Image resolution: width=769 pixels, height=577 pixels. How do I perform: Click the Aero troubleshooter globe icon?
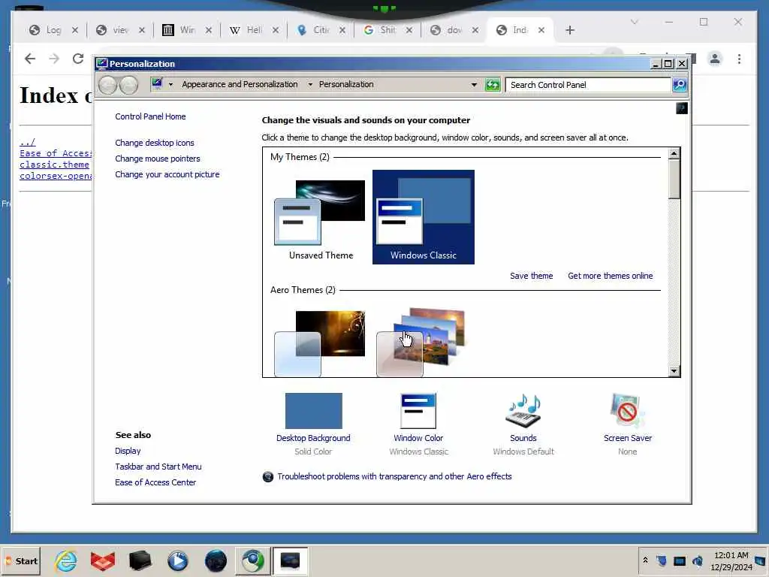tap(268, 476)
